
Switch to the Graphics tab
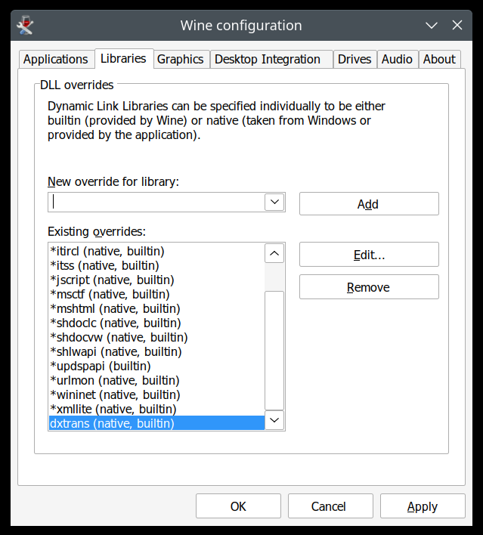(x=181, y=60)
